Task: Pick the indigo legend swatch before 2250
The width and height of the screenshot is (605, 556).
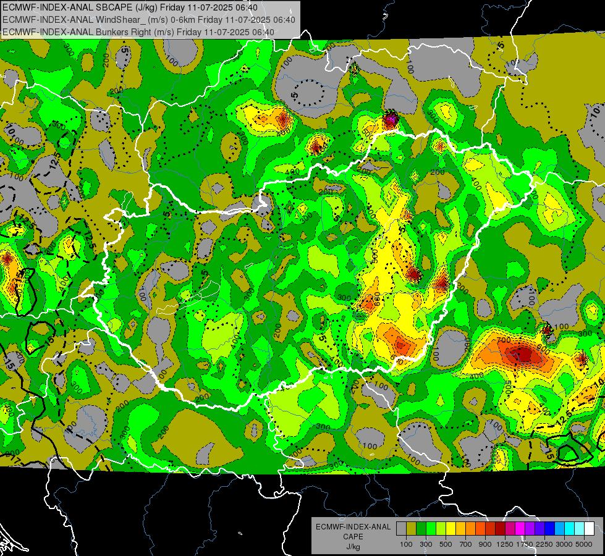Action: (539, 528)
